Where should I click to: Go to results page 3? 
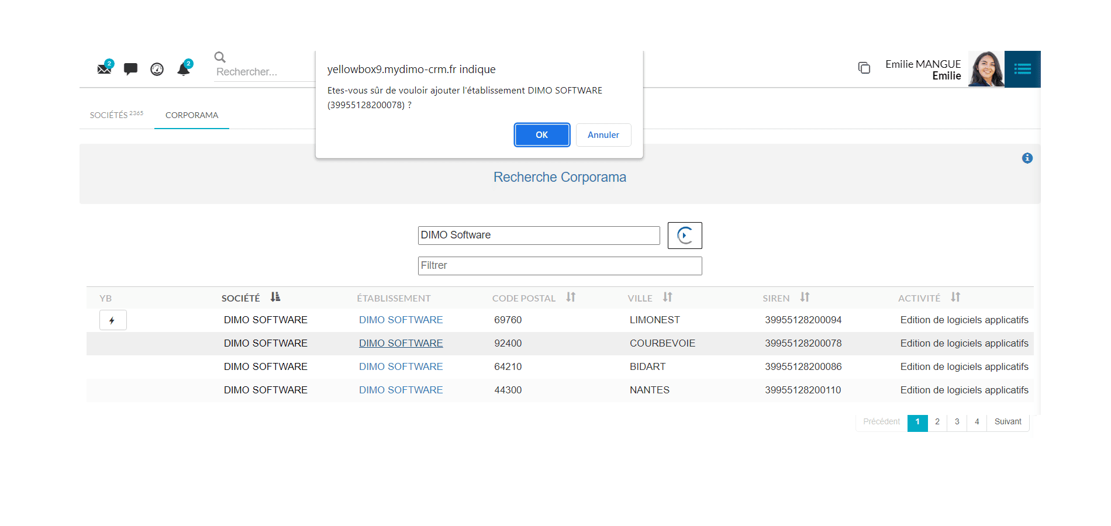click(x=957, y=422)
